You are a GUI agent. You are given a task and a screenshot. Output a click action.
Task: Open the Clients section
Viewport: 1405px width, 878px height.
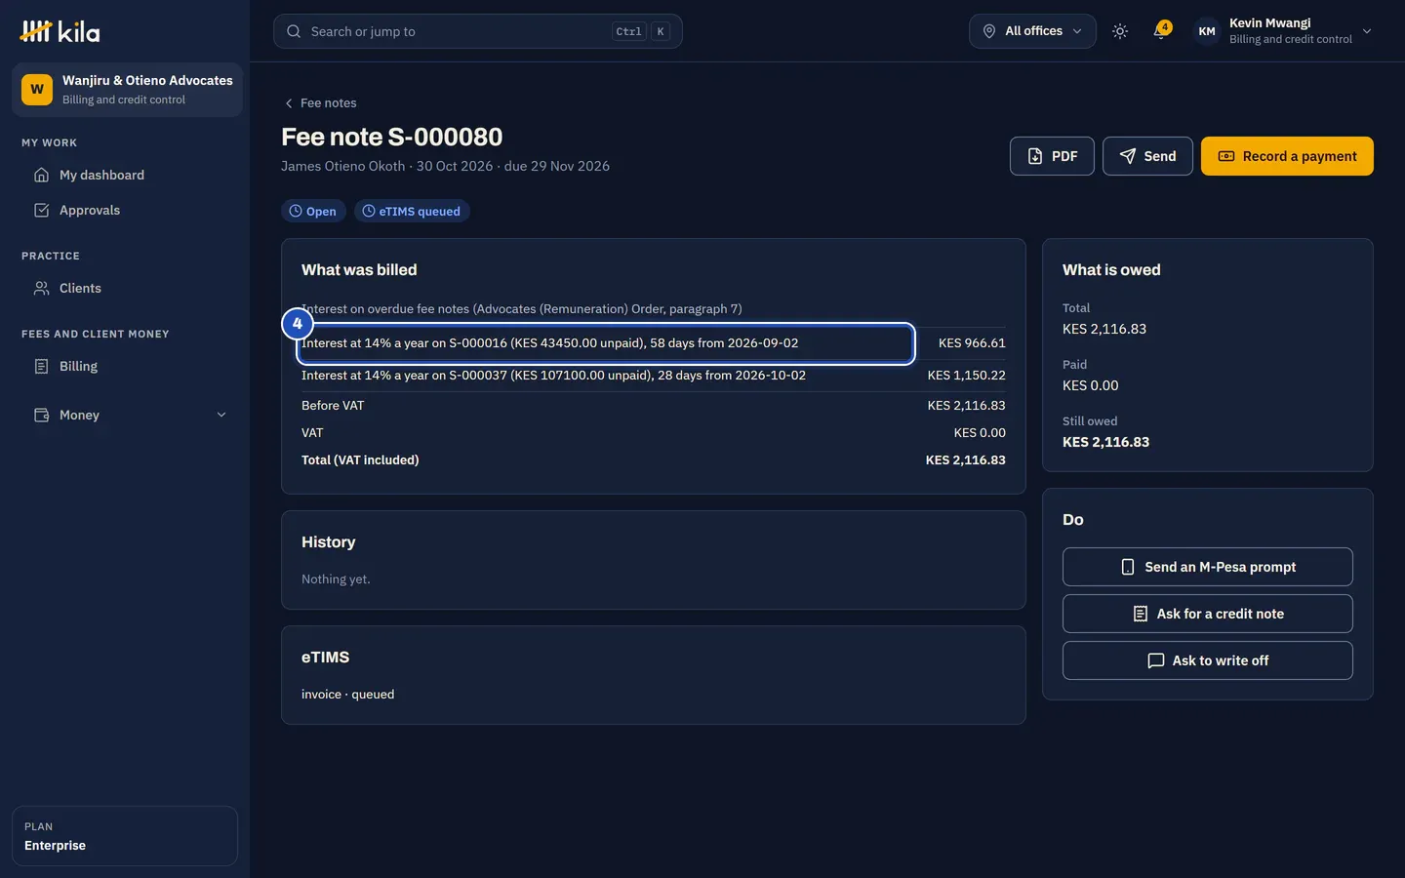click(125, 288)
